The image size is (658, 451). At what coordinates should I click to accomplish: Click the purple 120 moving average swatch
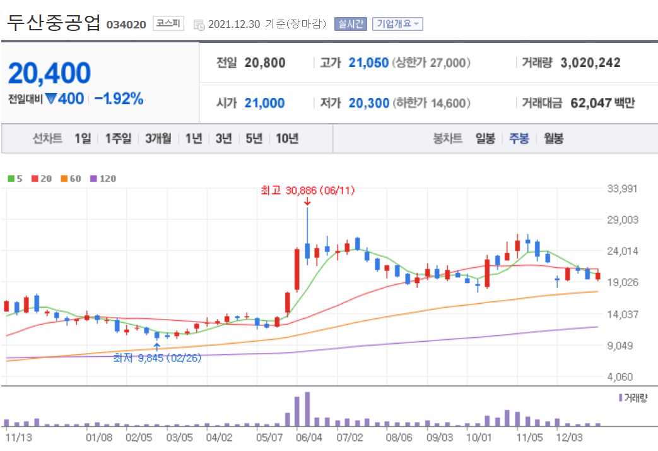[x=93, y=179]
